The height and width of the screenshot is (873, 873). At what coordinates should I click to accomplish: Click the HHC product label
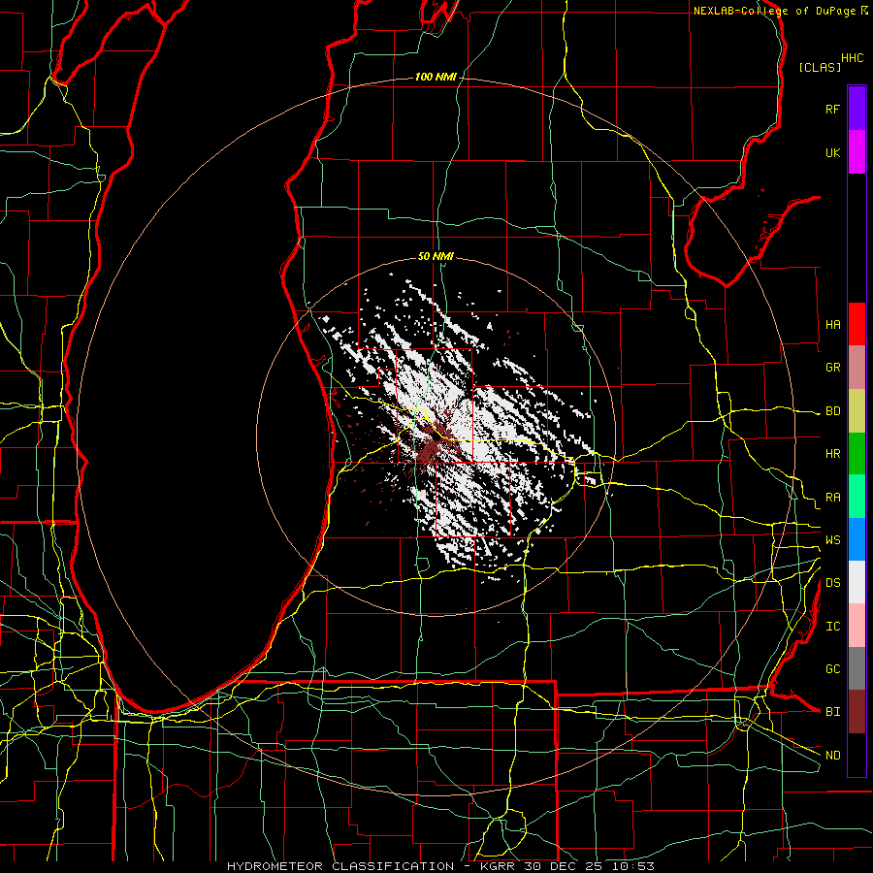pos(852,58)
